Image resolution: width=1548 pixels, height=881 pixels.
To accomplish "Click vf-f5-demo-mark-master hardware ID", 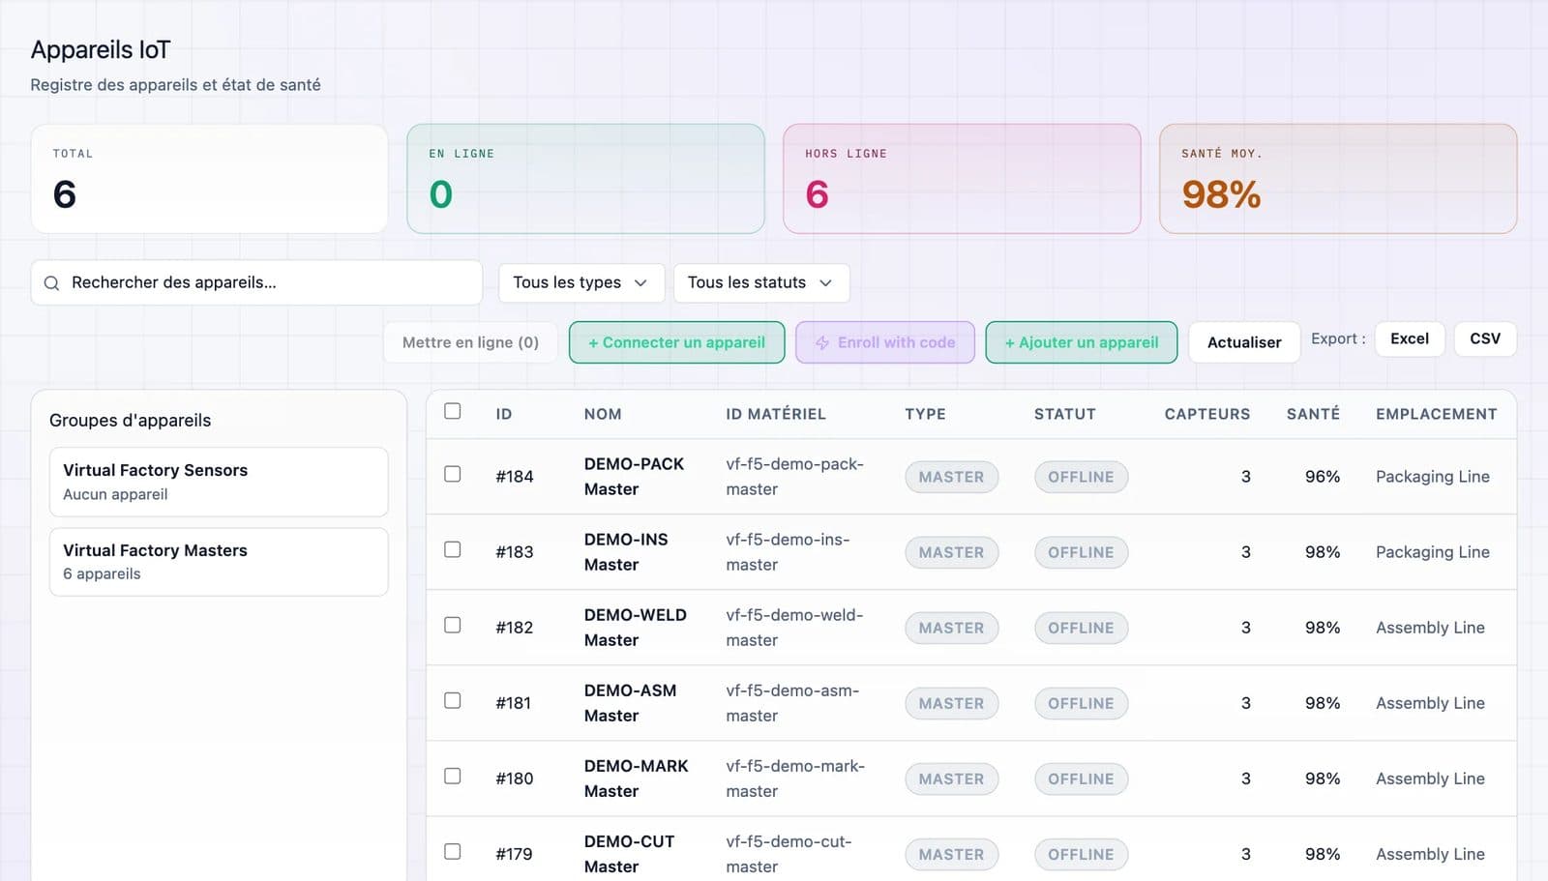I will (795, 778).
